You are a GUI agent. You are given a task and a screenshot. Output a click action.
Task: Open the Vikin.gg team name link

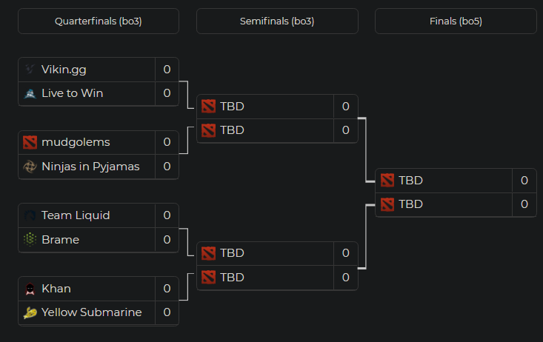(x=64, y=70)
